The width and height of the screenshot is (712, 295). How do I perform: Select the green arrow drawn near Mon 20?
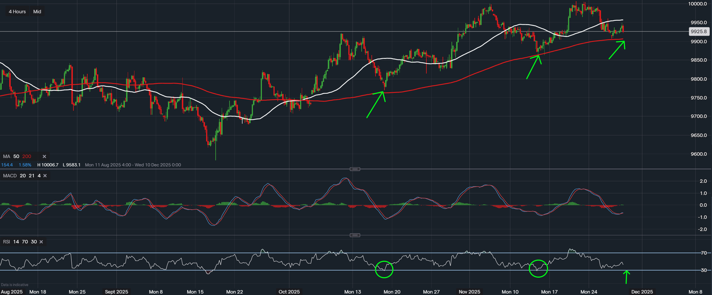376,104
